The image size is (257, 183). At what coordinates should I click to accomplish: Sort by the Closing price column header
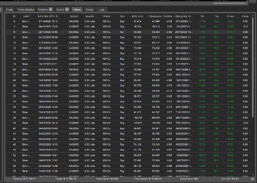click(155, 16)
